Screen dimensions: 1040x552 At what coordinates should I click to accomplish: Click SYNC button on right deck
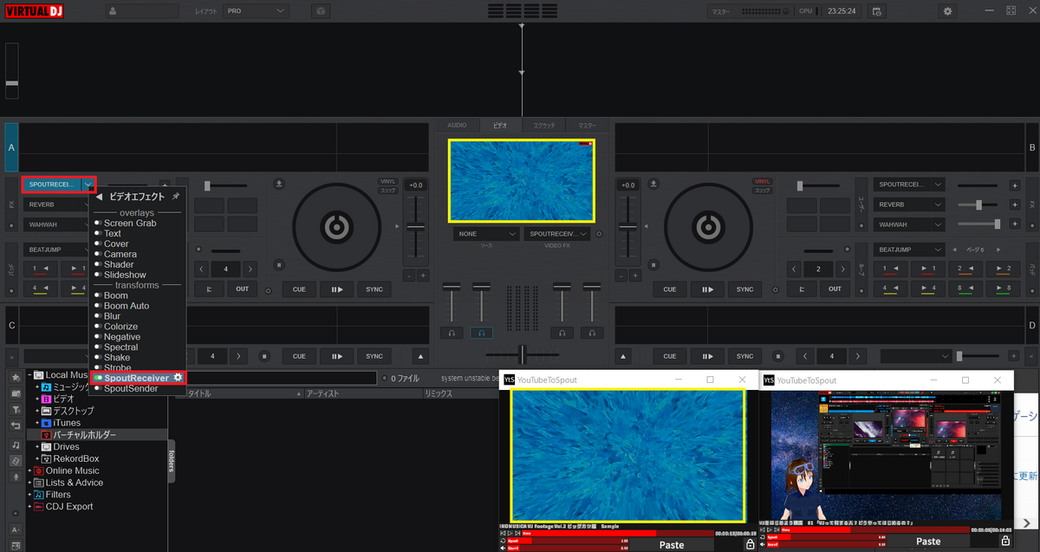pyautogui.click(x=744, y=289)
